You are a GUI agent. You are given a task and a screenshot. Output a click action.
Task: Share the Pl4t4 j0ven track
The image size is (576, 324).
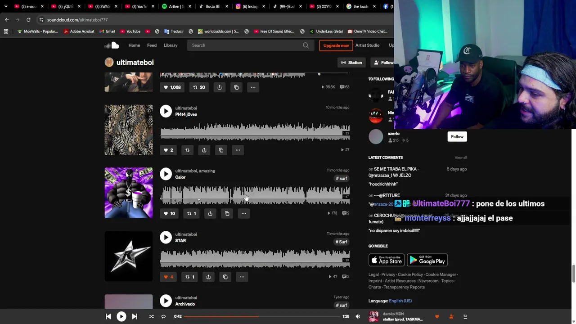pyautogui.click(x=204, y=150)
